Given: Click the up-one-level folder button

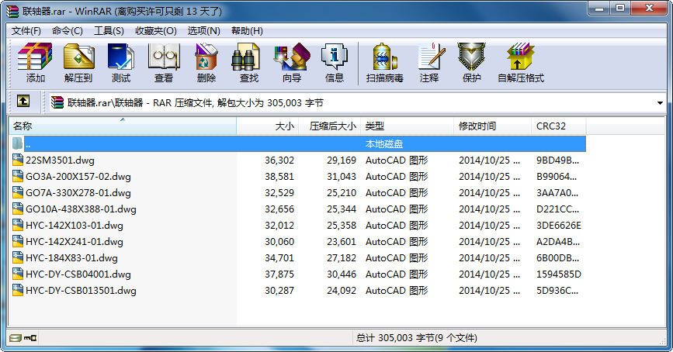Looking at the screenshot, I should pos(23,102).
